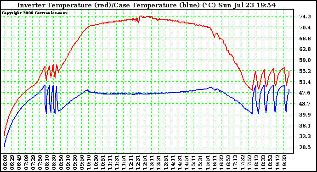Click the 14:31 time label

180,162
